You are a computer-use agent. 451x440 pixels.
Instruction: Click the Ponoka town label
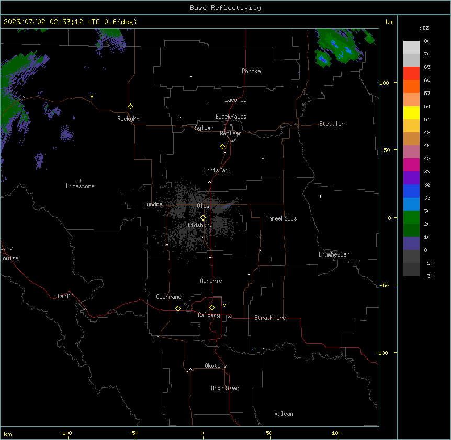click(x=251, y=71)
